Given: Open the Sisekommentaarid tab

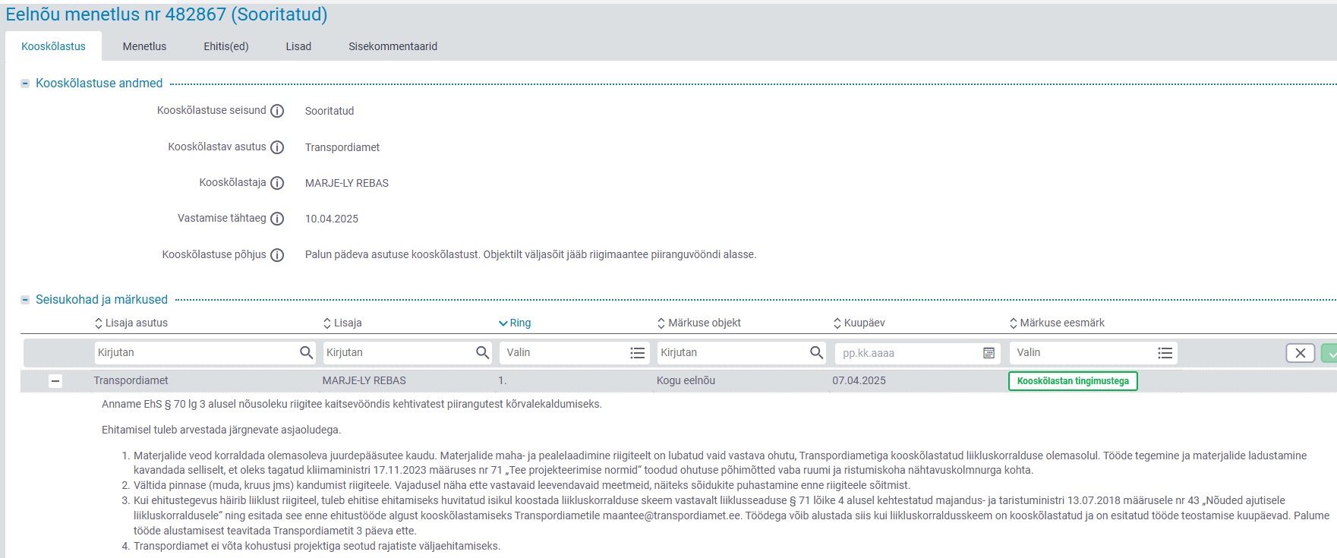Looking at the screenshot, I should coord(393,46).
